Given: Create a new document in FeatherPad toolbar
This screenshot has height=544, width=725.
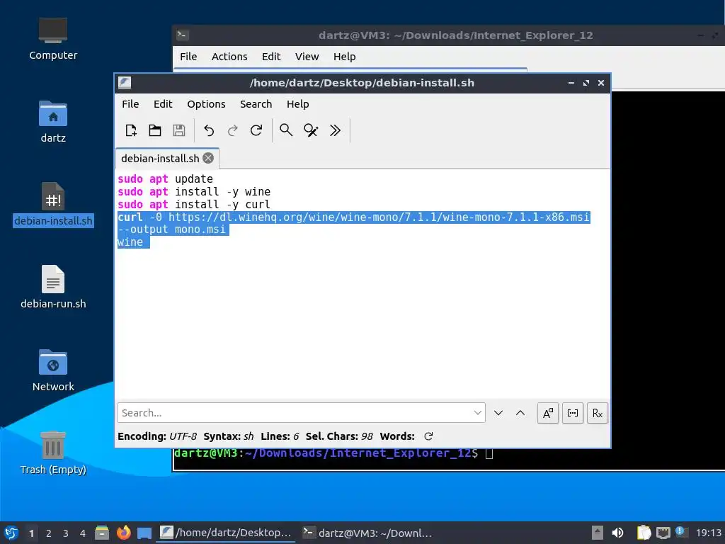Looking at the screenshot, I should coord(131,130).
